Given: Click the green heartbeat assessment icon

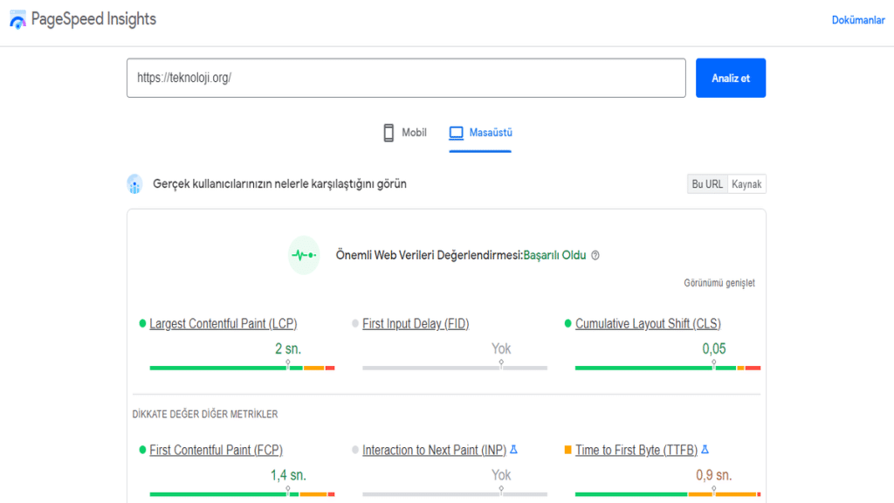Looking at the screenshot, I should tap(303, 254).
